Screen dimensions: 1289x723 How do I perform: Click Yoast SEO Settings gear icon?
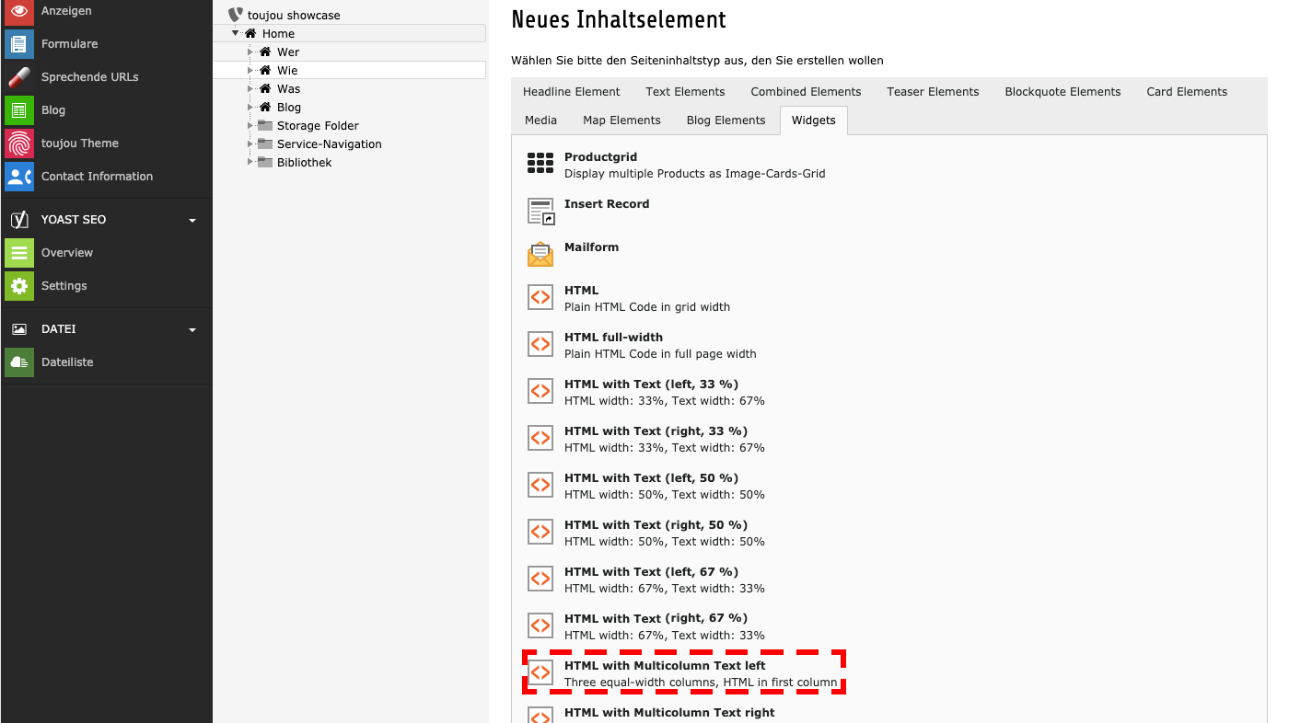[x=18, y=286]
